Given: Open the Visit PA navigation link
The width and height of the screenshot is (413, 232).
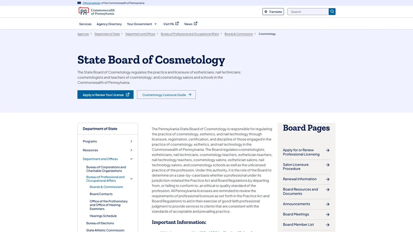Looking at the screenshot, I should [171, 24].
